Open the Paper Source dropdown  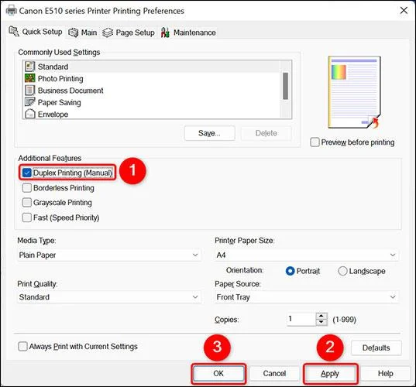pyautogui.click(x=307, y=297)
